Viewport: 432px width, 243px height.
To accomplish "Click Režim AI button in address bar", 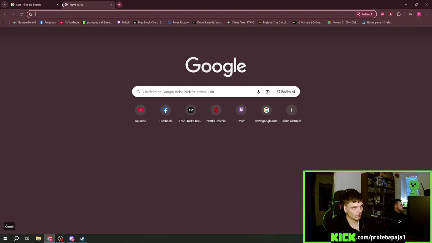I will point(365,14).
